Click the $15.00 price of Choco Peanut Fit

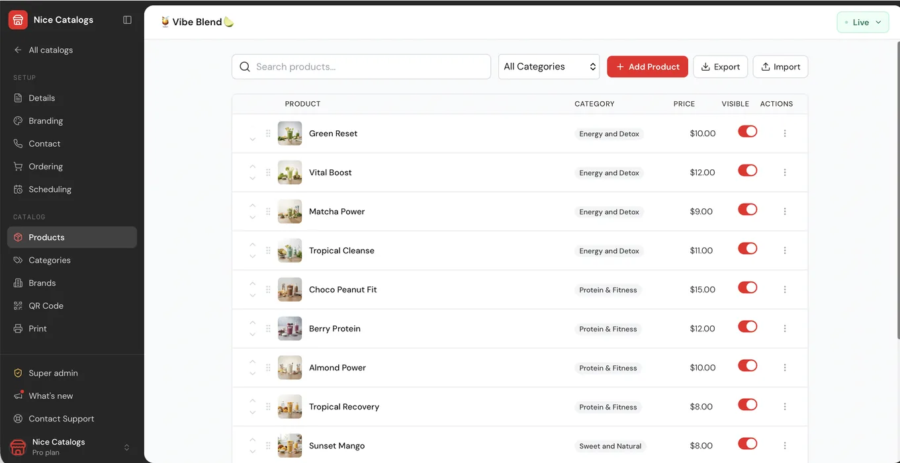click(703, 290)
